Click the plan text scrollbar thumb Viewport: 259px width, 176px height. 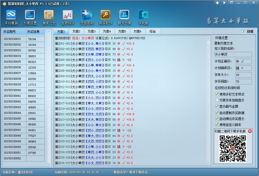[x=208, y=43]
